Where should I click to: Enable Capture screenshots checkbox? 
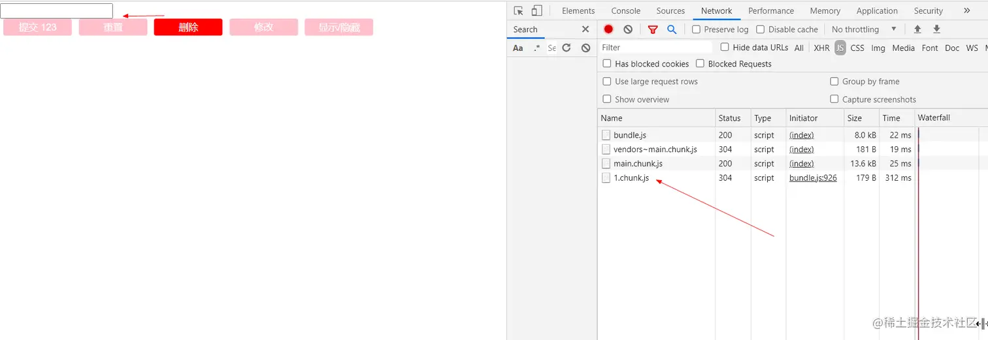pyautogui.click(x=834, y=99)
